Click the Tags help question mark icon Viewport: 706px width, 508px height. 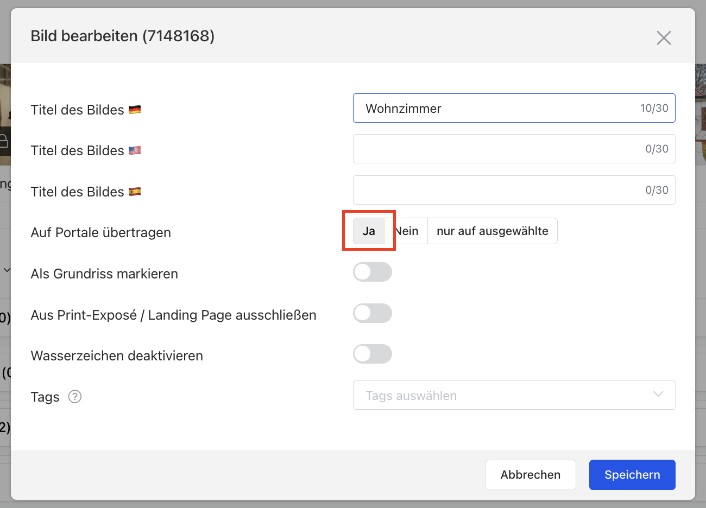click(75, 397)
